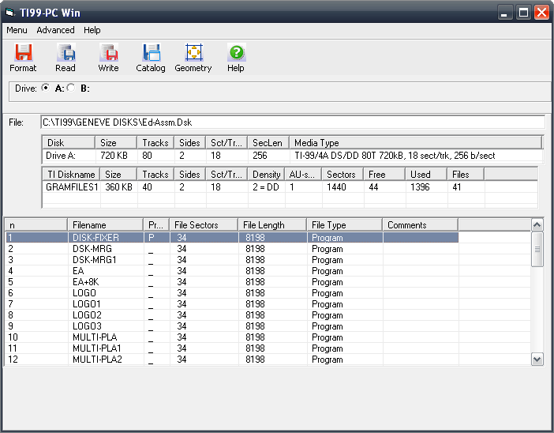Click the Files column header

(466, 174)
